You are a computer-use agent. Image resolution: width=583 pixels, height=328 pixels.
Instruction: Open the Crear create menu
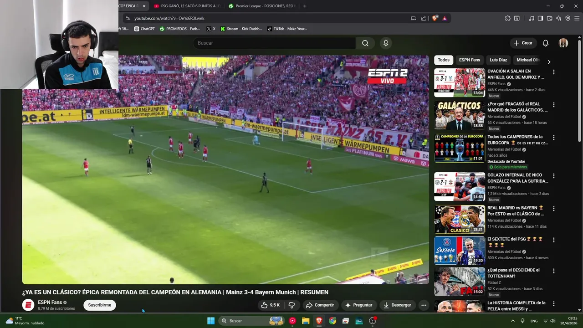click(x=523, y=43)
